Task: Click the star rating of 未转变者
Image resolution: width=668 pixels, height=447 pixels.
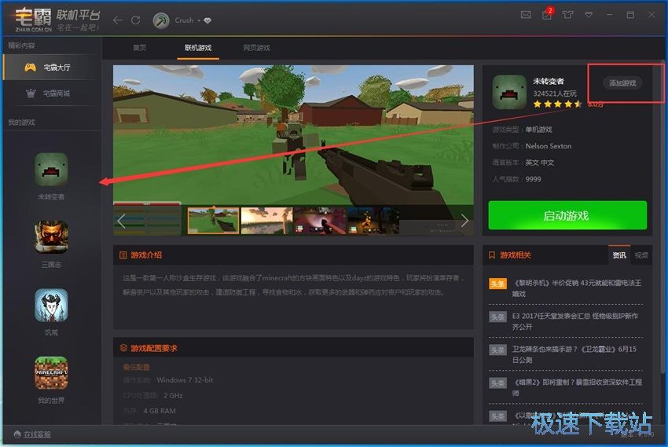Action: point(557,104)
